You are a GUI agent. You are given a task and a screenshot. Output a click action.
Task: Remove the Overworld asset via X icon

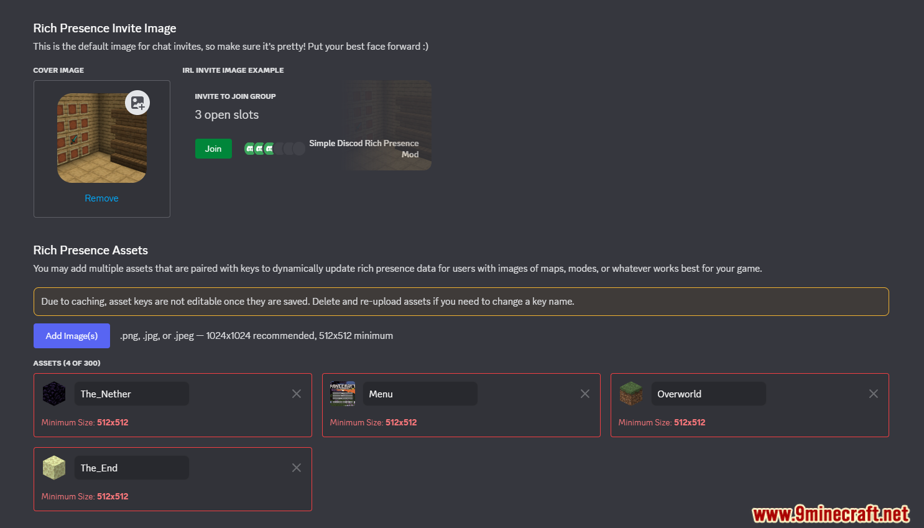coord(874,394)
